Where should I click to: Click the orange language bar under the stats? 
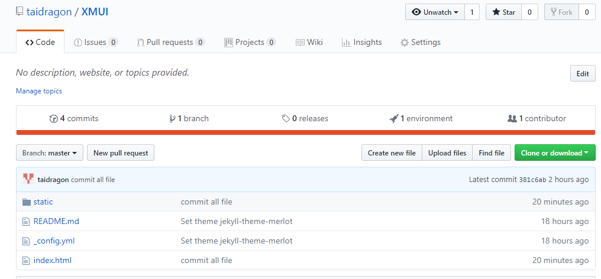click(305, 132)
